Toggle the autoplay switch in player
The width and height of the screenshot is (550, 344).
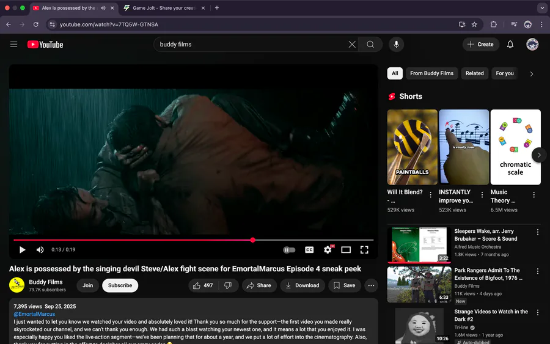point(289,250)
